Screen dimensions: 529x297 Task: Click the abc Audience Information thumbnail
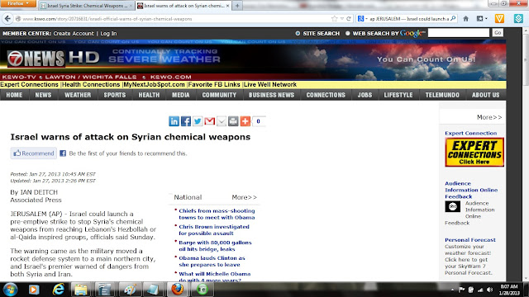click(x=452, y=206)
